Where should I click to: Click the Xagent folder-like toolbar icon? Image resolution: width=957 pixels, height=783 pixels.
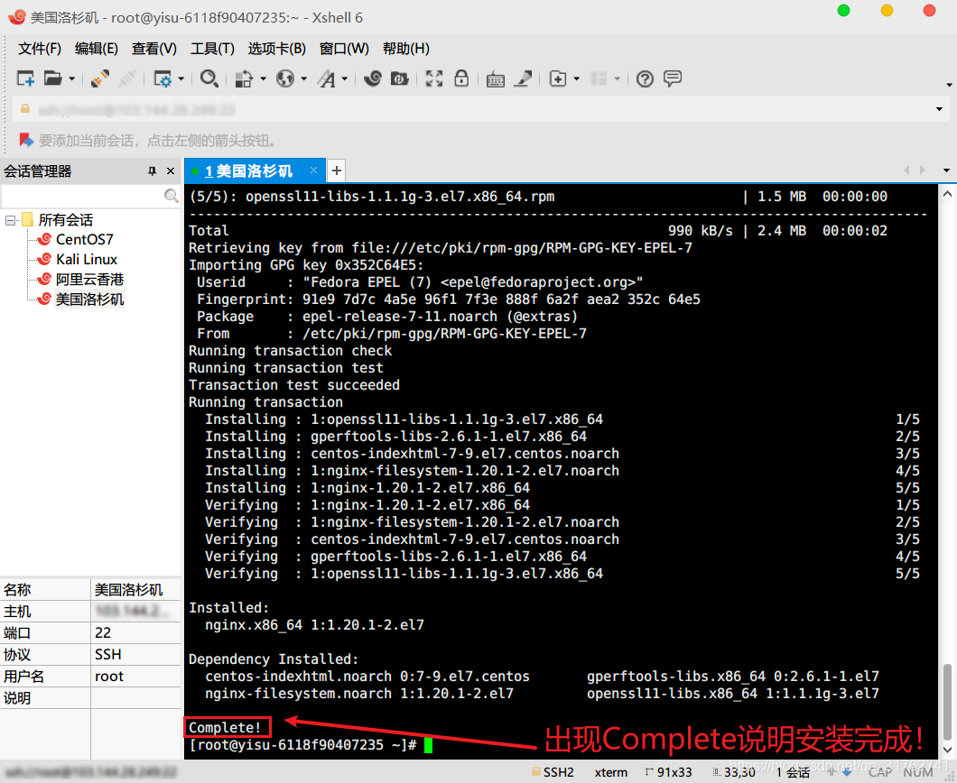point(400,78)
